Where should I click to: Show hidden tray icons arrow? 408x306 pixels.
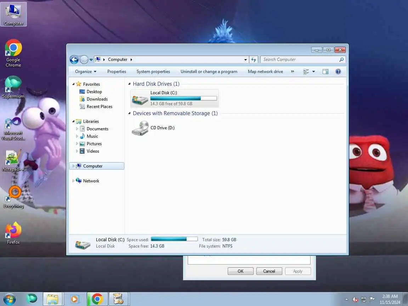(x=346, y=299)
